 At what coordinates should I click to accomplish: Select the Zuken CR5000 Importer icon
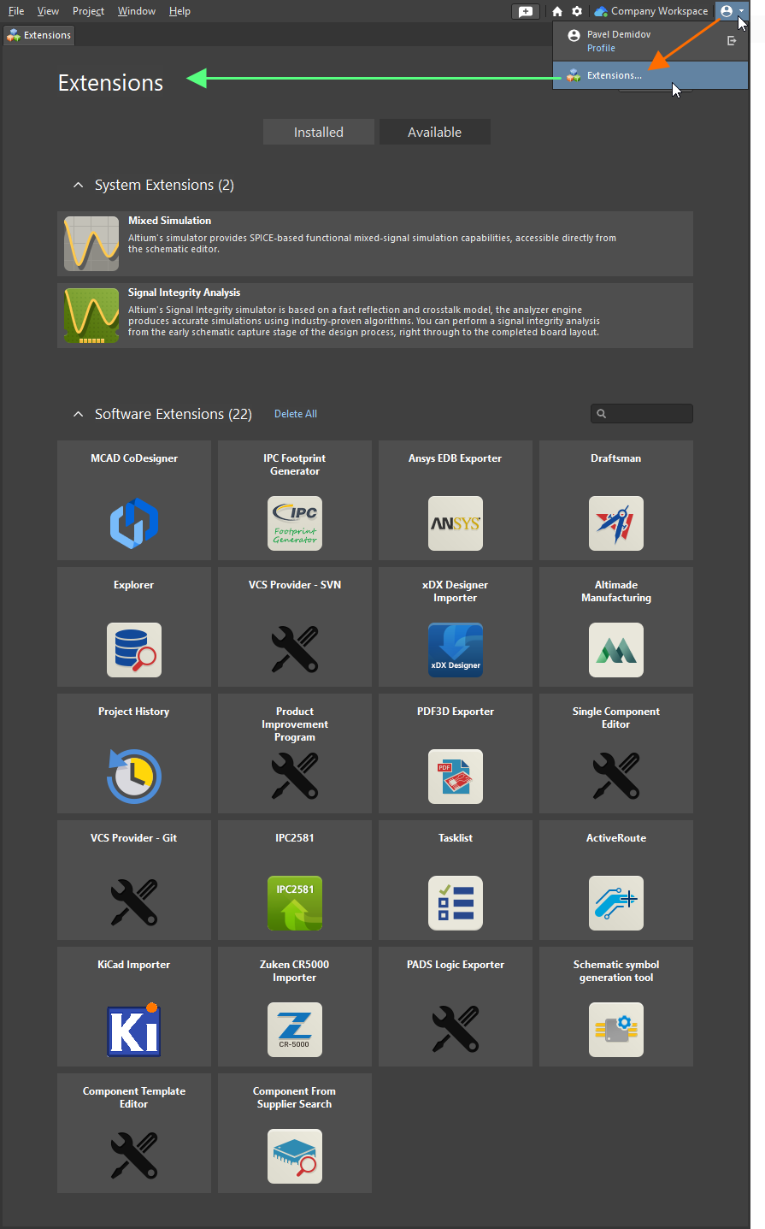pyautogui.click(x=294, y=1029)
